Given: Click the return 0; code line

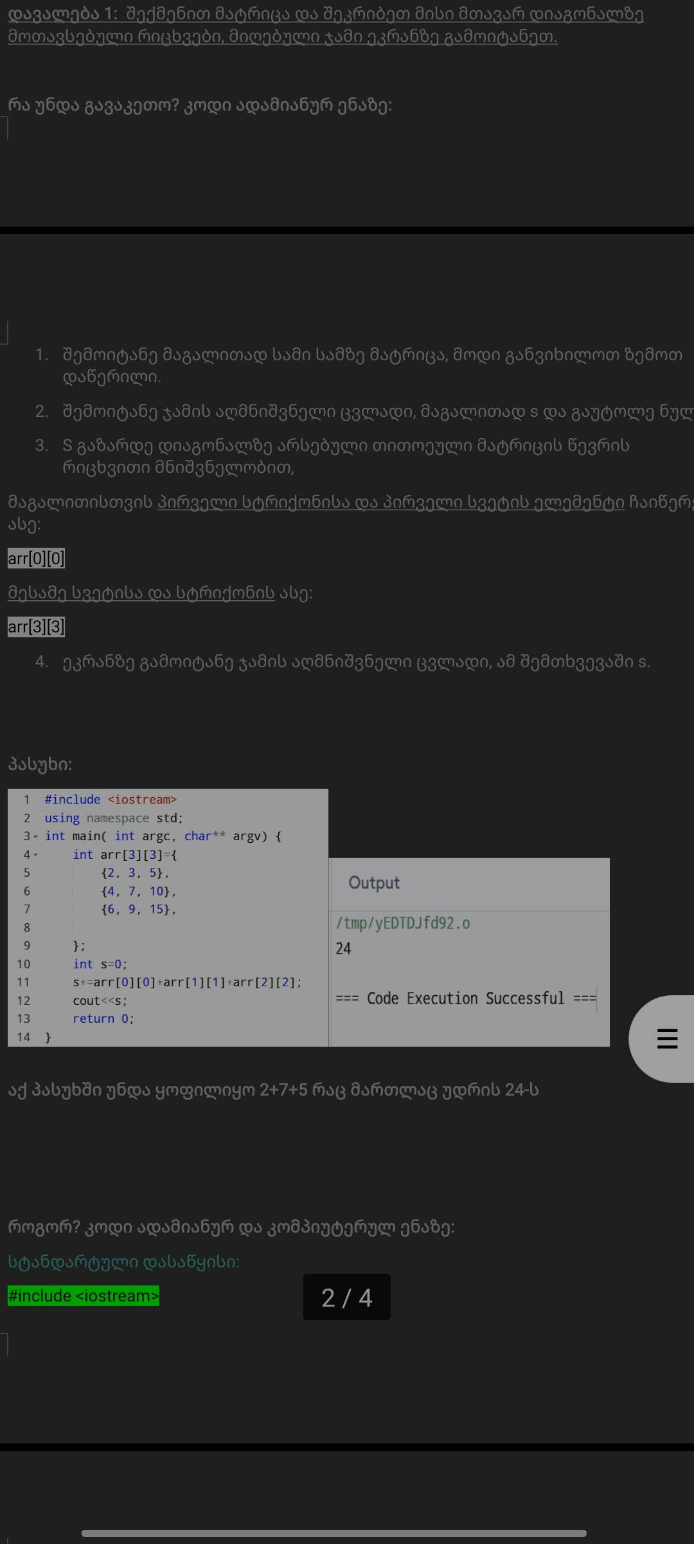Looking at the screenshot, I should [x=103, y=1018].
